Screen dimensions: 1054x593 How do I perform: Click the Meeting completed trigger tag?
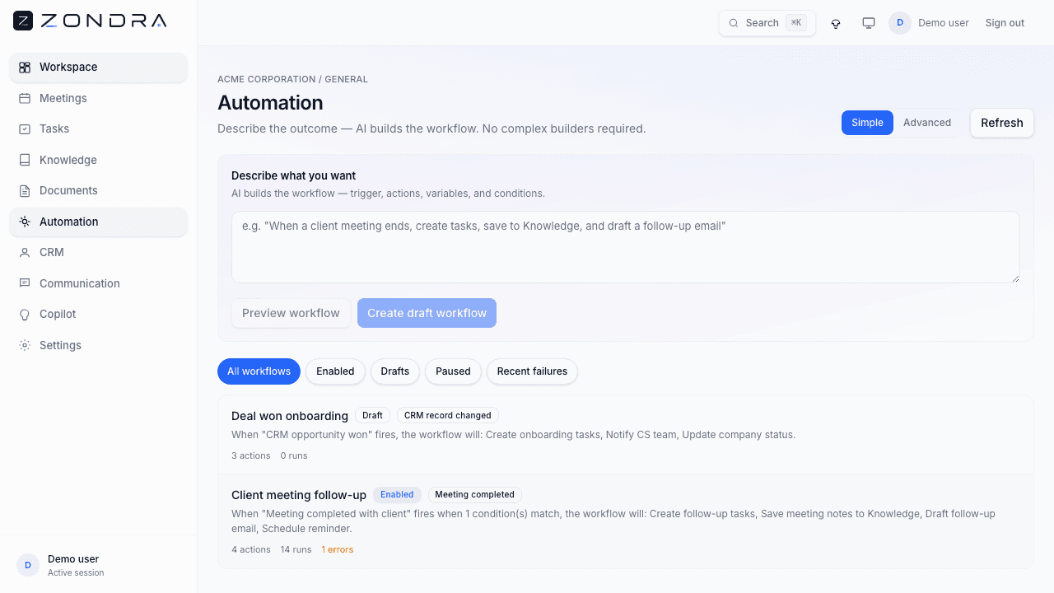[x=474, y=495]
